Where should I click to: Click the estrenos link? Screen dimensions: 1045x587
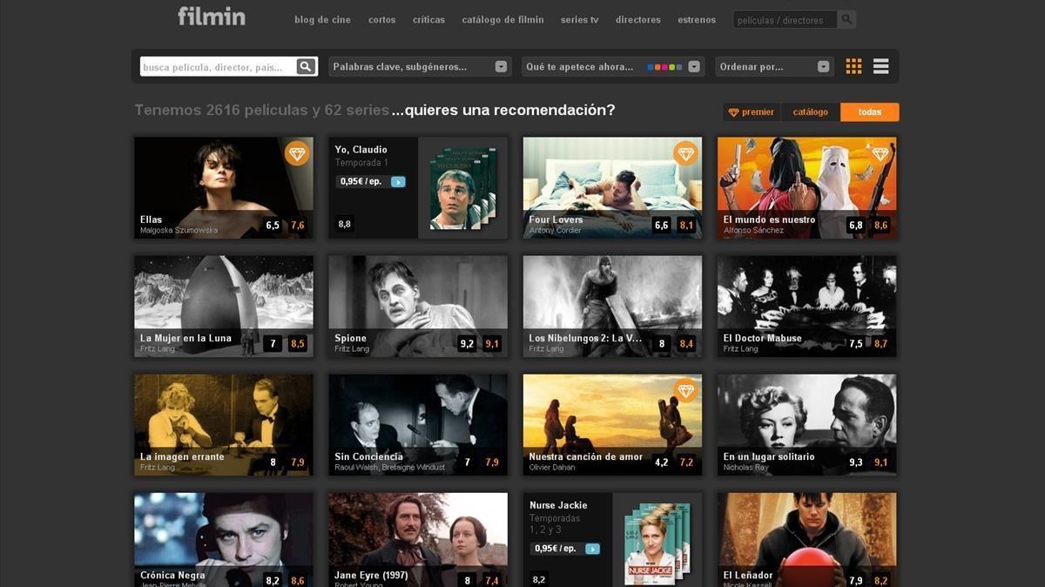[697, 18]
